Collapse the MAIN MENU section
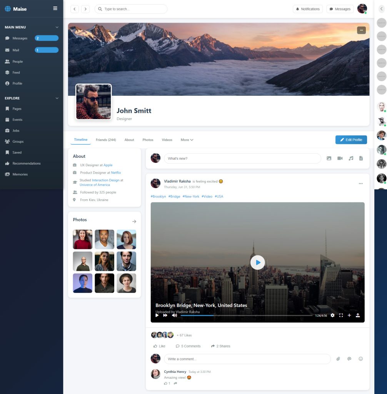The width and height of the screenshot is (387, 394). (57, 27)
